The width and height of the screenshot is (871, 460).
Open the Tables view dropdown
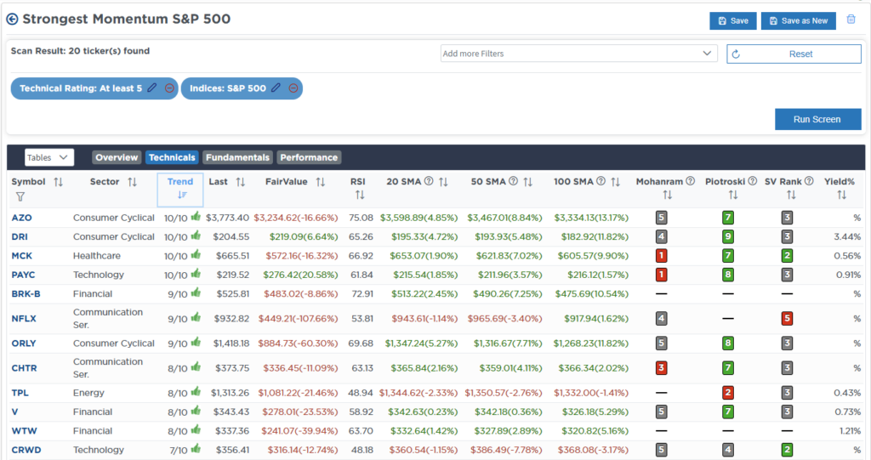click(x=48, y=157)
